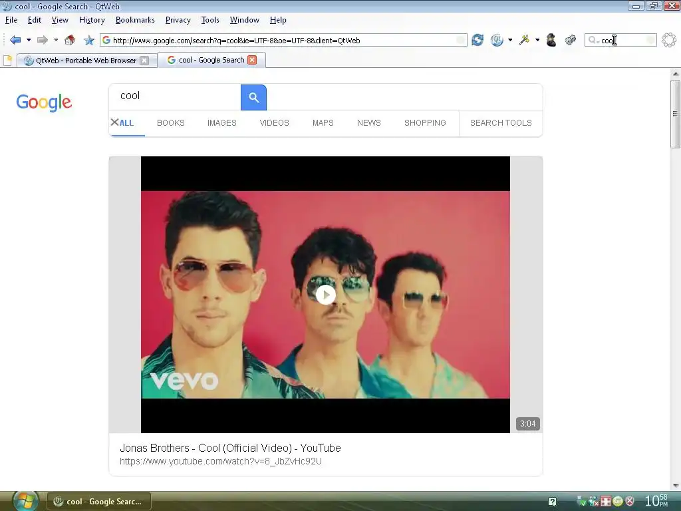Click the URL address bar

click(283, 41)
